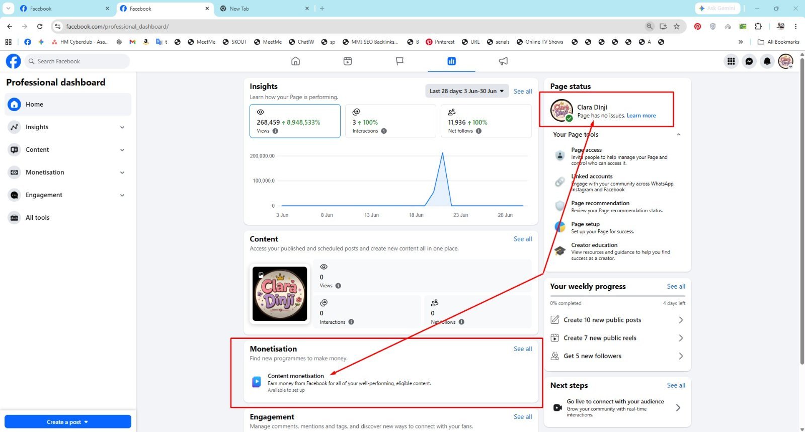The image size is (805, 432).
Task: Select Home in the dashboard sidebar
Action: tap(68, 105)
